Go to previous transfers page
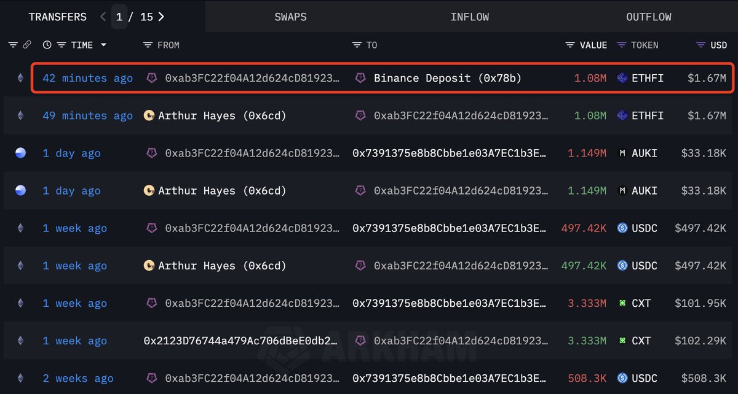This screenshot has height=394, width=738. (103, 17)
